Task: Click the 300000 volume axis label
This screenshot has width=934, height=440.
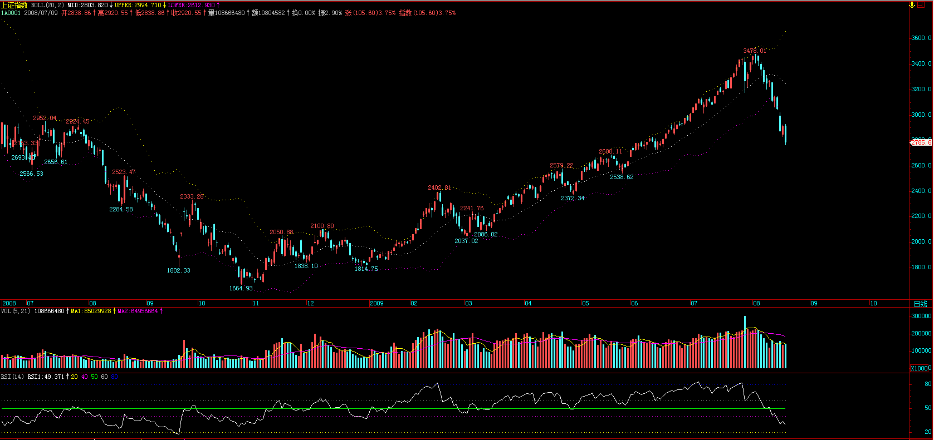Action: point(921,317)
